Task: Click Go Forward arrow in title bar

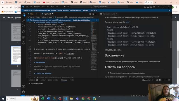Action: click(x=68, y=7)
